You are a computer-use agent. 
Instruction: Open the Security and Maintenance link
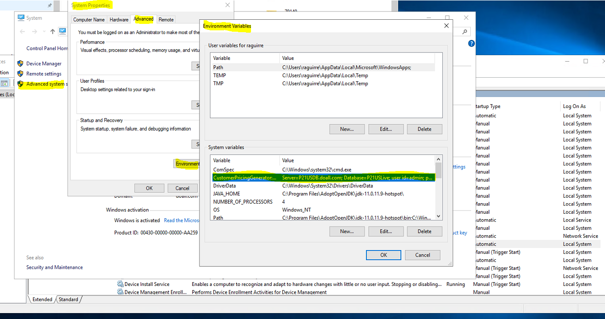click(54, 267)
